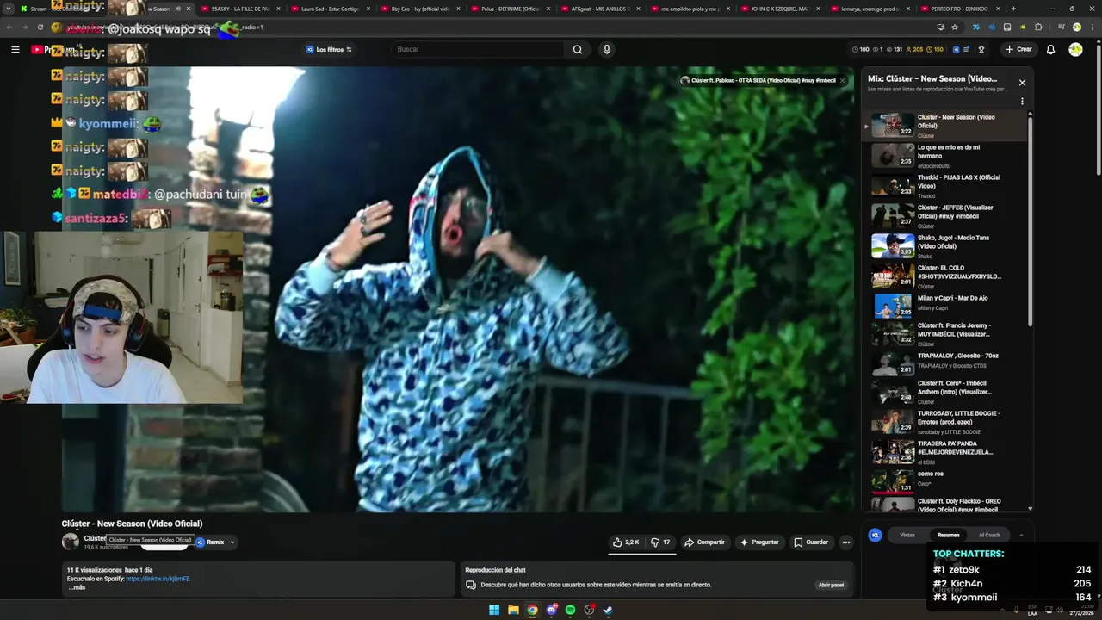Open File Explorer from taskbar
The image size is (1102, 620).
click(513, 610)
